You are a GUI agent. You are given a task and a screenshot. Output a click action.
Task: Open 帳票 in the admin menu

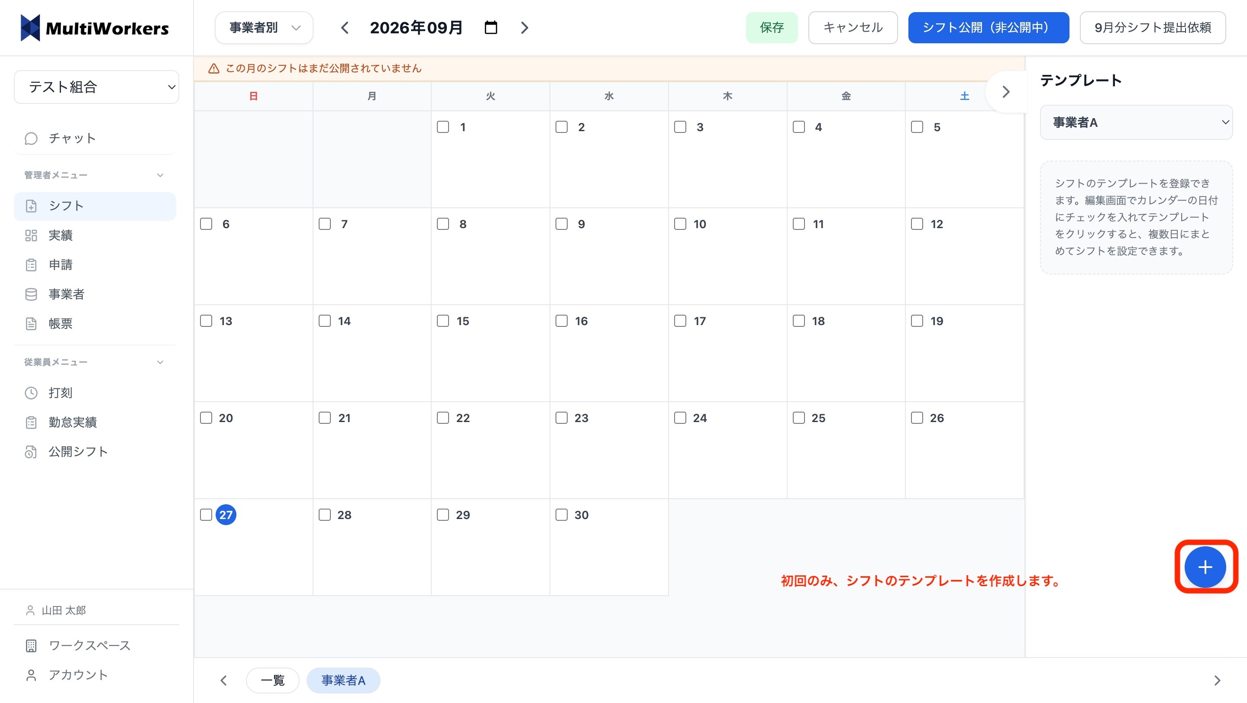pos(95,324)
